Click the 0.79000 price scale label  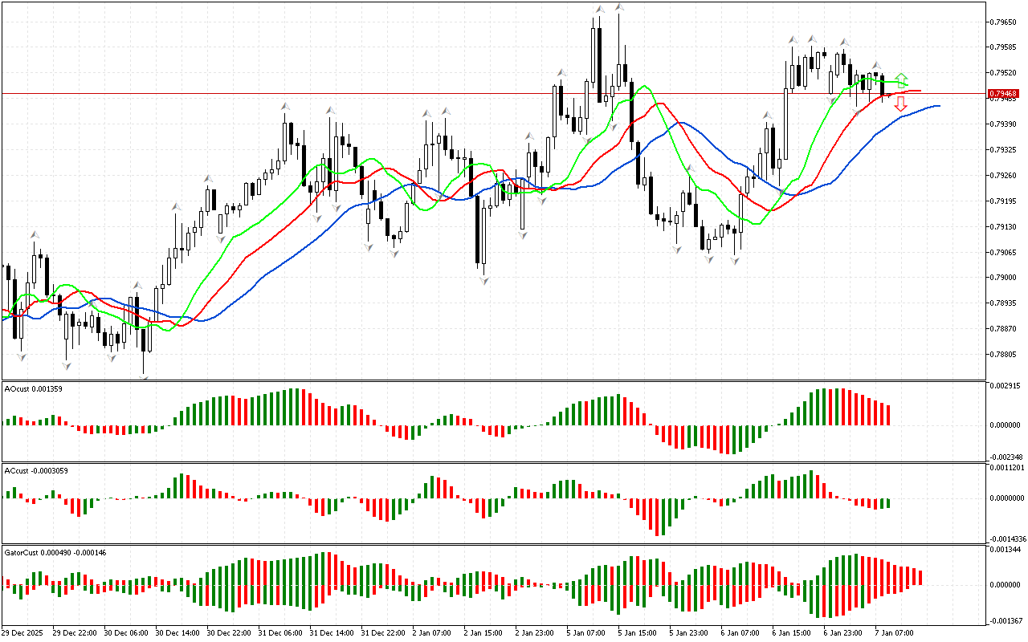coord(1004,278)
